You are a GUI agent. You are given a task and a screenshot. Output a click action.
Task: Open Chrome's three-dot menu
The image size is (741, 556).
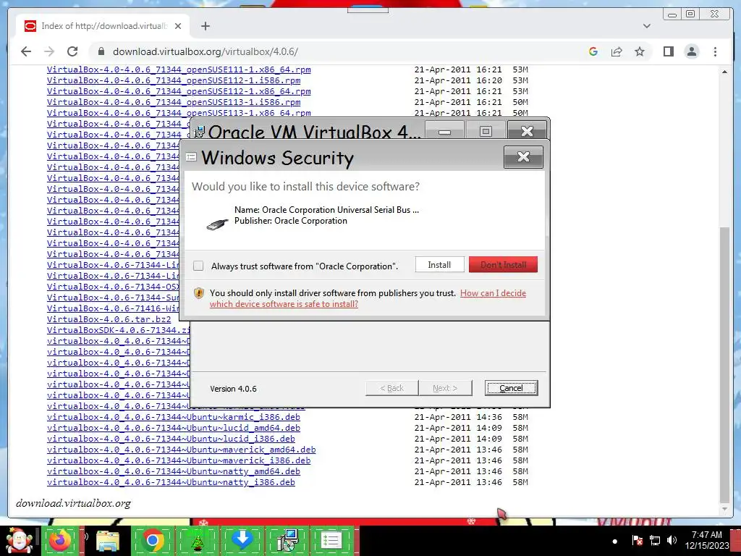[x=716, y=51]
